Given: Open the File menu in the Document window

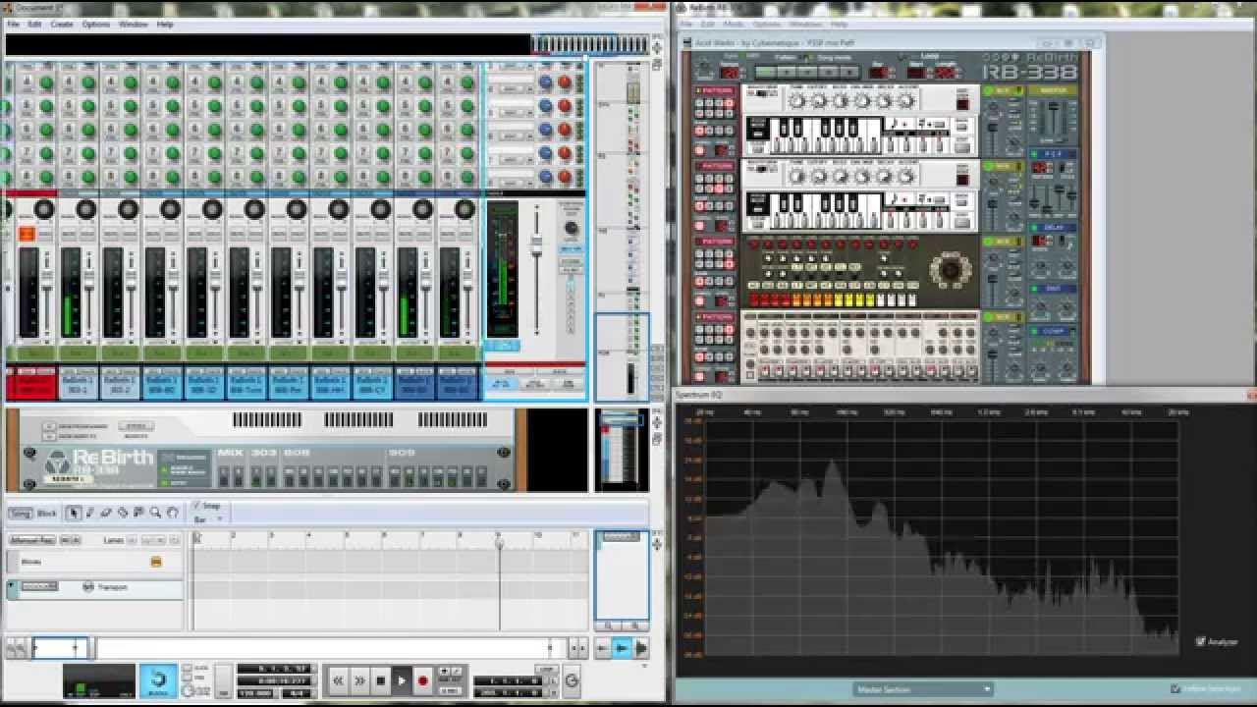Looking at the screenshot, I should (14, 24).
